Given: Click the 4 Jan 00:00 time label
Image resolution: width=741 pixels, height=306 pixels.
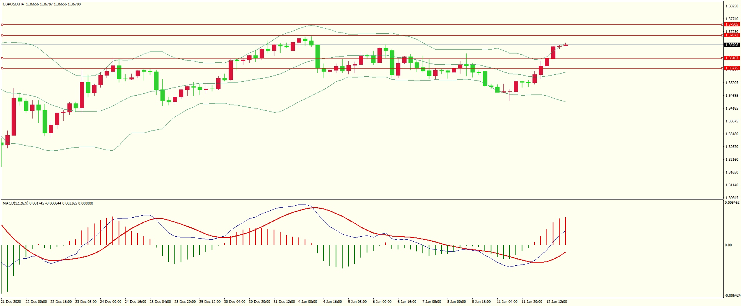Looking at the screenshot, I should click(x=308, y=302).
